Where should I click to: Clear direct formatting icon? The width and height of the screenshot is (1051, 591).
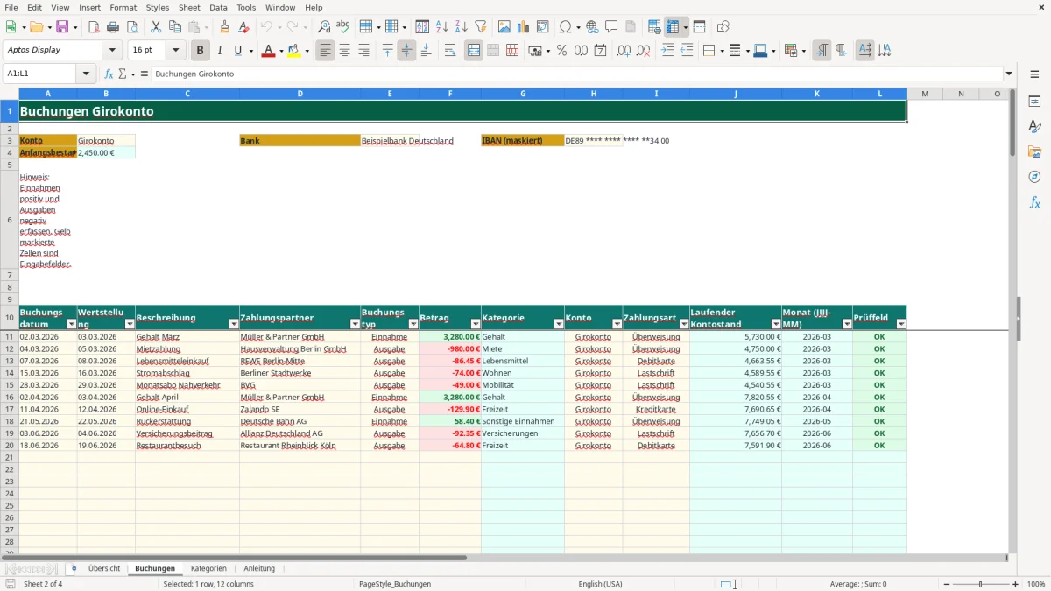pyautogui.click(x=243, y=27)
